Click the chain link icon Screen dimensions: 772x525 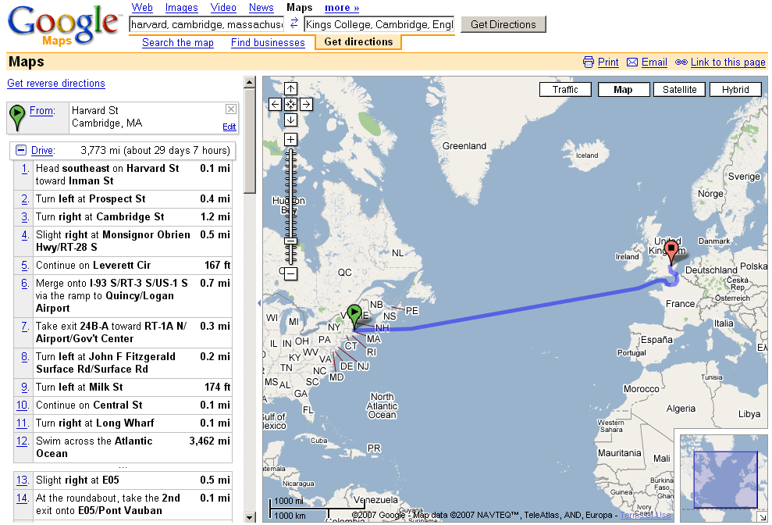[681, 62]
